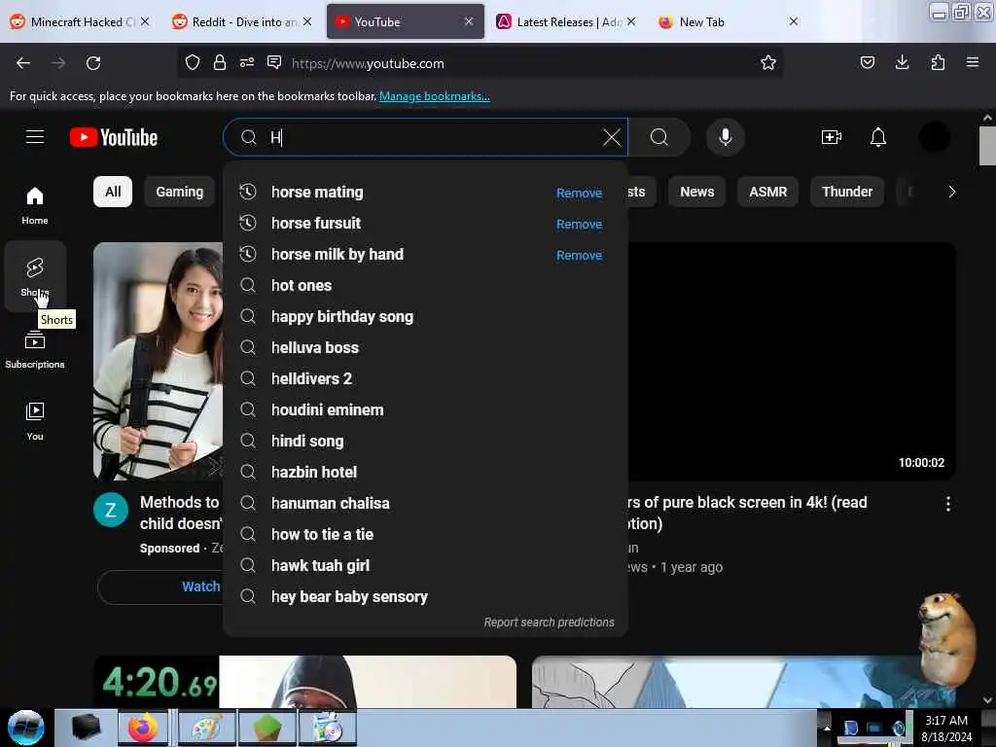This screenshot has width=996, height=747.
Task: Open the notifications bell
Action: click(878, 137)
